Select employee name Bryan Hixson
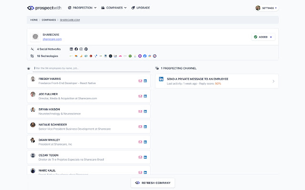 [49, 109]
